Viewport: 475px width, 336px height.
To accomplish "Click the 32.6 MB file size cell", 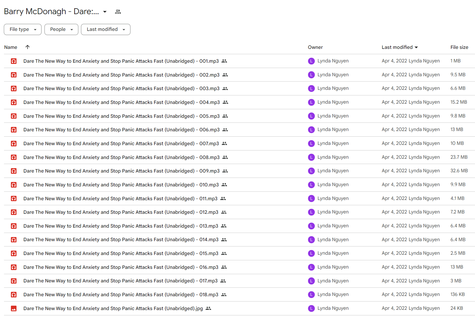I will point(459,171).
